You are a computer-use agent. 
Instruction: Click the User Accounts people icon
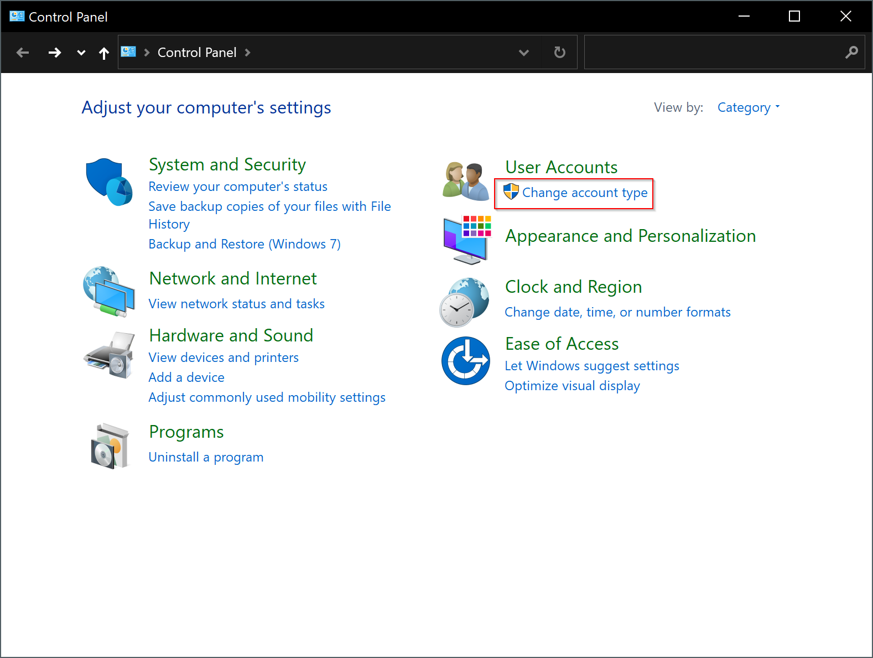(466, 181)
